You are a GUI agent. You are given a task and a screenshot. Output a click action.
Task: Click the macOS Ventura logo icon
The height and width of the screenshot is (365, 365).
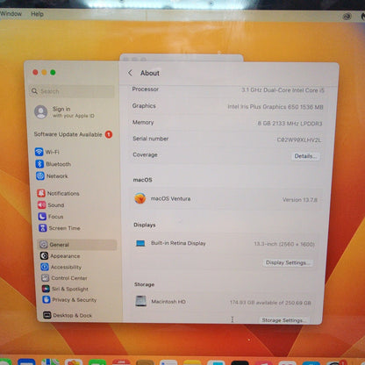(140, 198)
